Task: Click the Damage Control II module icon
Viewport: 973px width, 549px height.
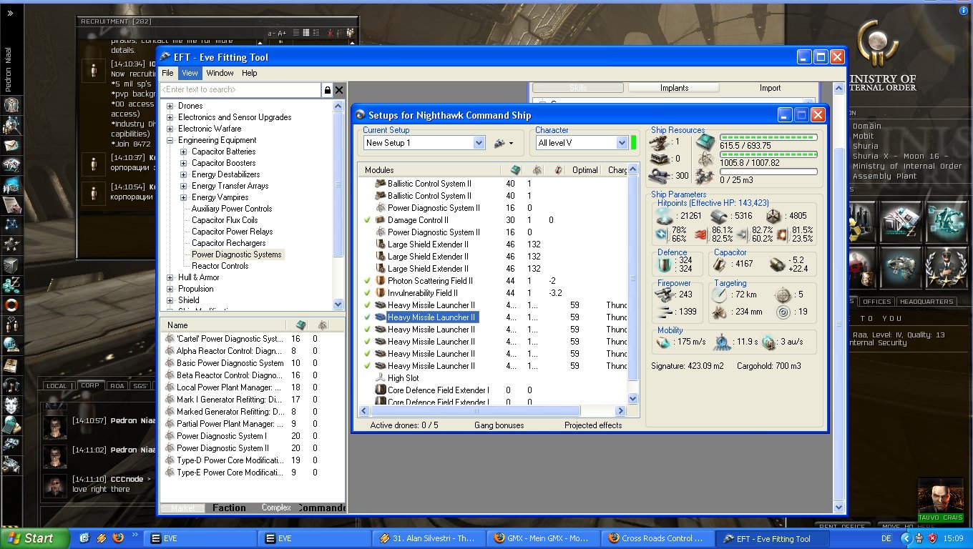Action: pos(381,220)
